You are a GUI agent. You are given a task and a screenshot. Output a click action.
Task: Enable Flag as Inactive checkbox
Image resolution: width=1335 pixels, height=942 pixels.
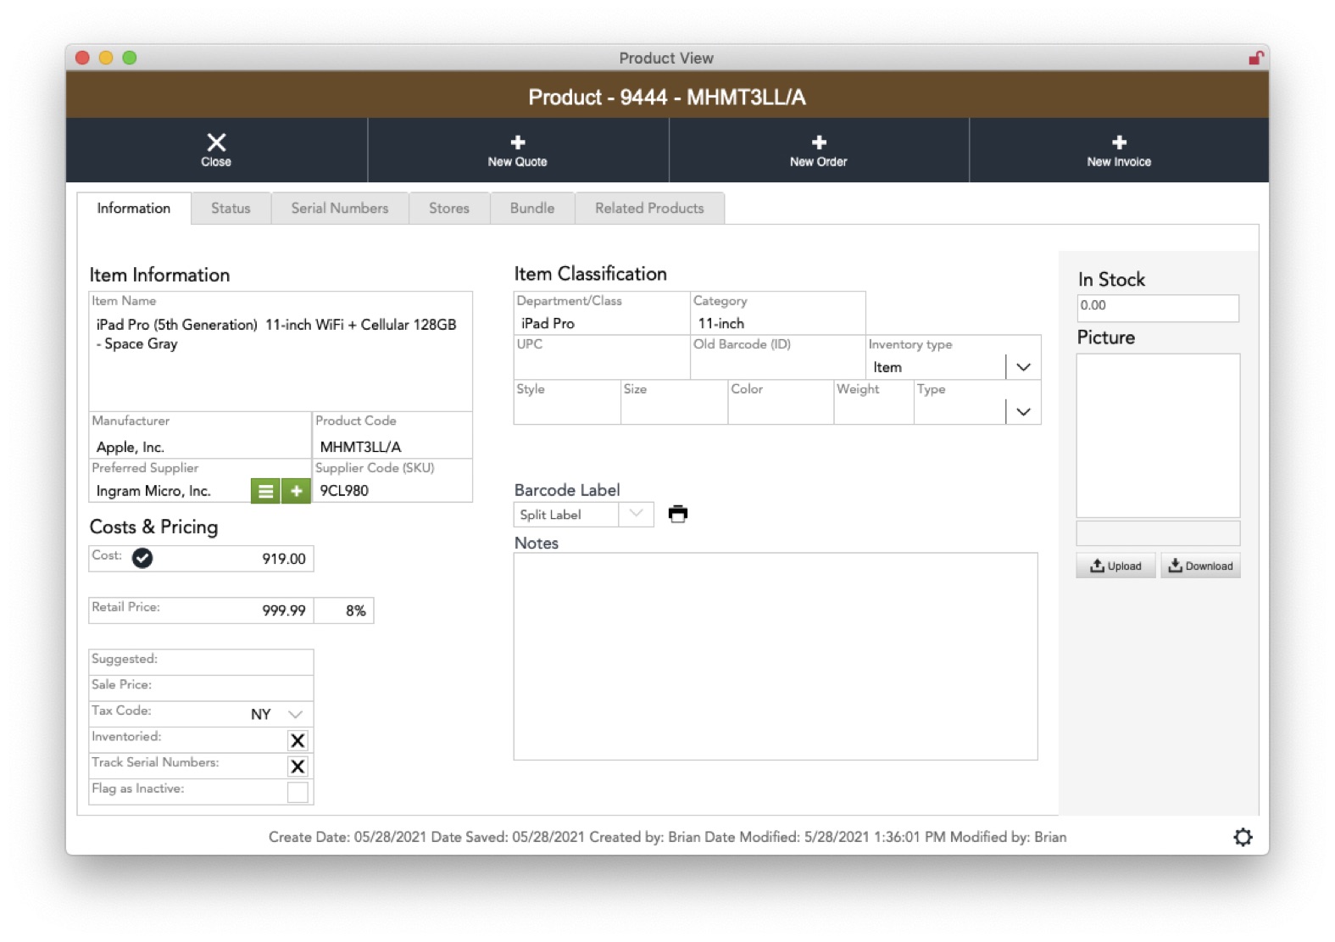click(298, 792)
